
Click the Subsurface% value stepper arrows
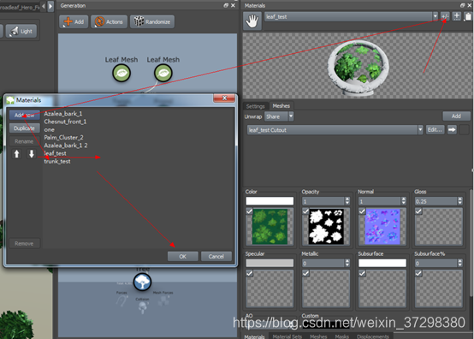click(x=459, y=263)
